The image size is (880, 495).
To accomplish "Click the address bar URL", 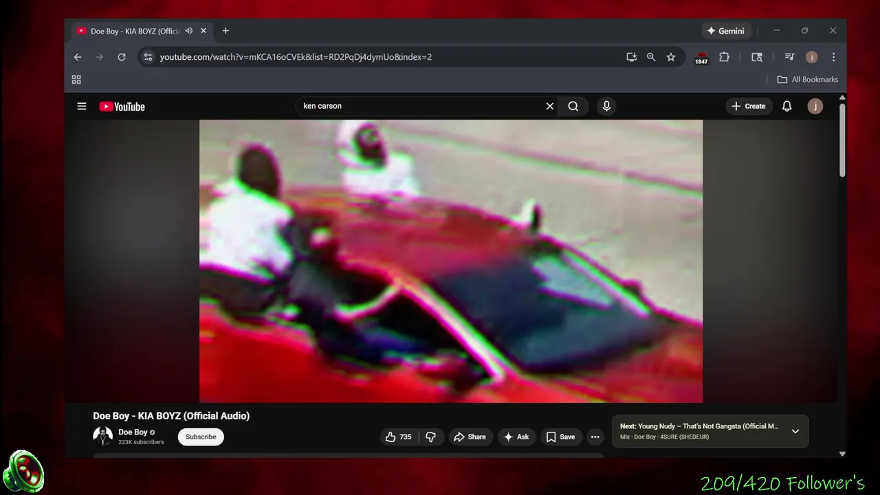I will point(296,57).
